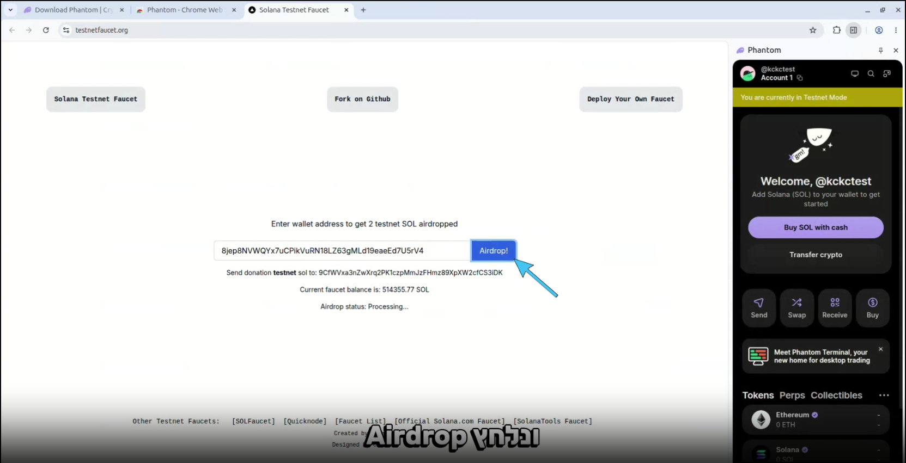
Task: Open the Swap action in Phantom
Action: [x=796, y=308]
